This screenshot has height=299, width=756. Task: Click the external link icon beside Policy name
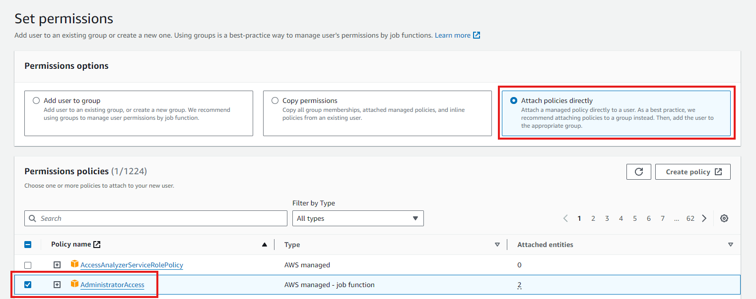pyautogui.click(x=97, y=245)
